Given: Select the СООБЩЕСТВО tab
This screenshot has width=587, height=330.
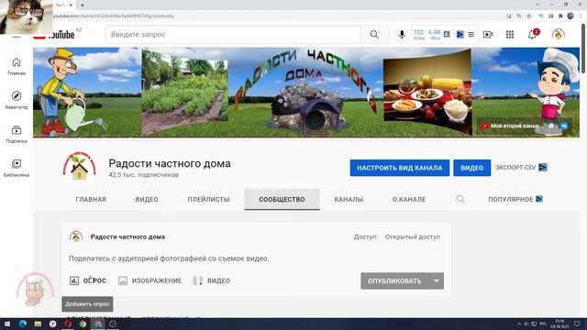Looking at the screenshot, I should [282, 200].
